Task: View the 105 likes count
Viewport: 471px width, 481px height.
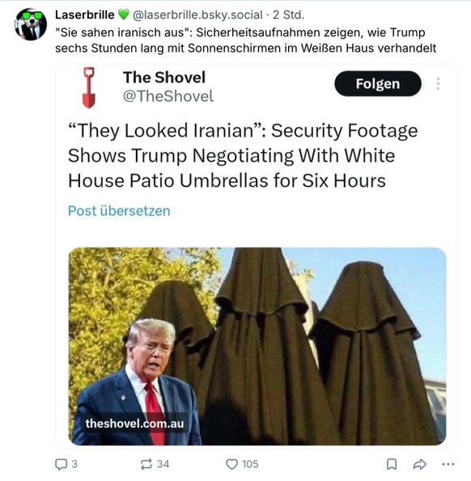Action: (x=250, y=464)
